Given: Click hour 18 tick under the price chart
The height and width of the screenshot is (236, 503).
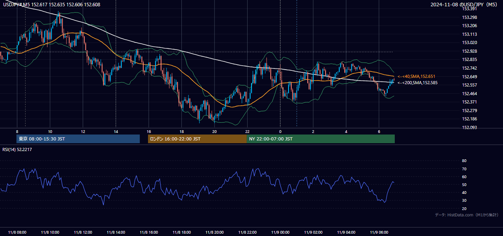Looking at the screenshot, I should point(181,131).
